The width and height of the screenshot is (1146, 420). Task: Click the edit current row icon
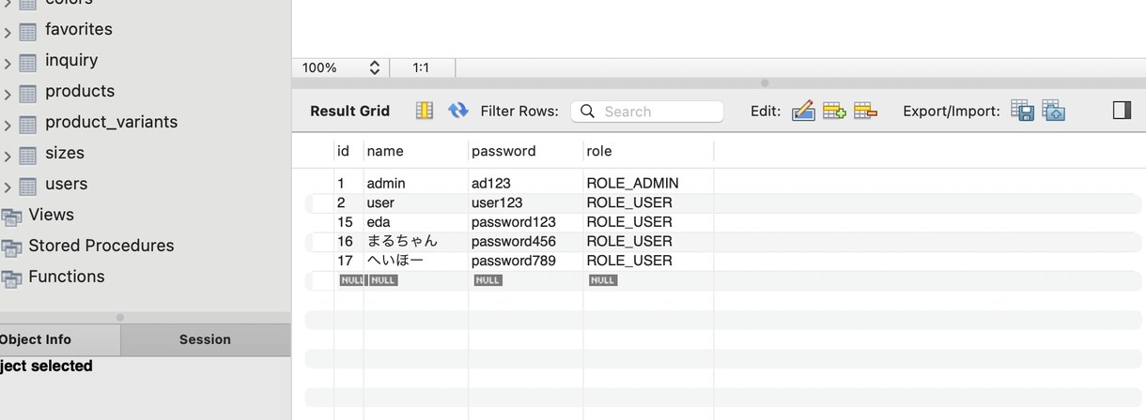pyautogui.click(x=803, y=111)
